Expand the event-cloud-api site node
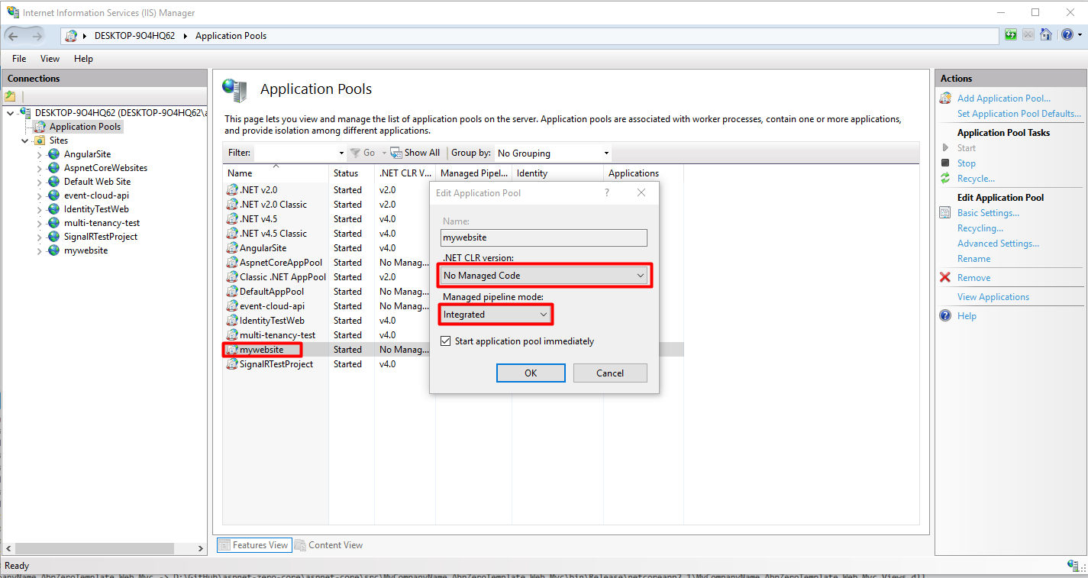1088x578 pixels. [x=40, y=195]
